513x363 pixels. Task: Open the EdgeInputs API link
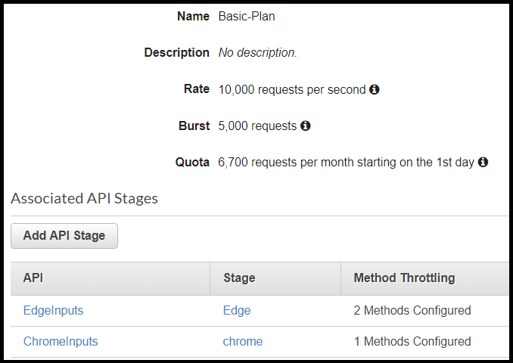tap(53, 310)
